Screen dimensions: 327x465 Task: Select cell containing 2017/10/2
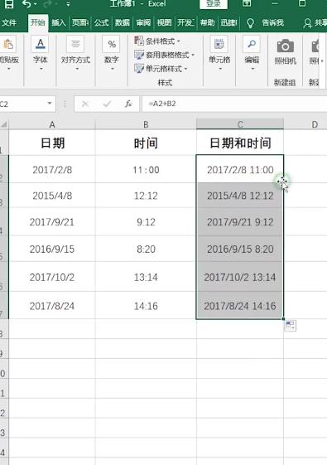click(x=52, y=277)
